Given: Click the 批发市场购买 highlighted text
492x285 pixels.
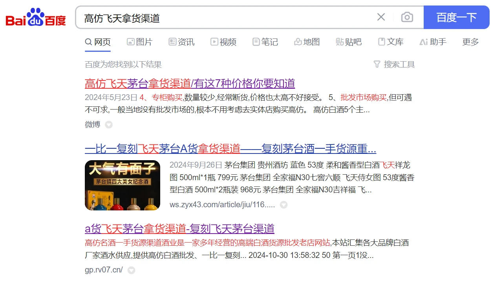Looking at the screenshot, I should tap(364, 98).
